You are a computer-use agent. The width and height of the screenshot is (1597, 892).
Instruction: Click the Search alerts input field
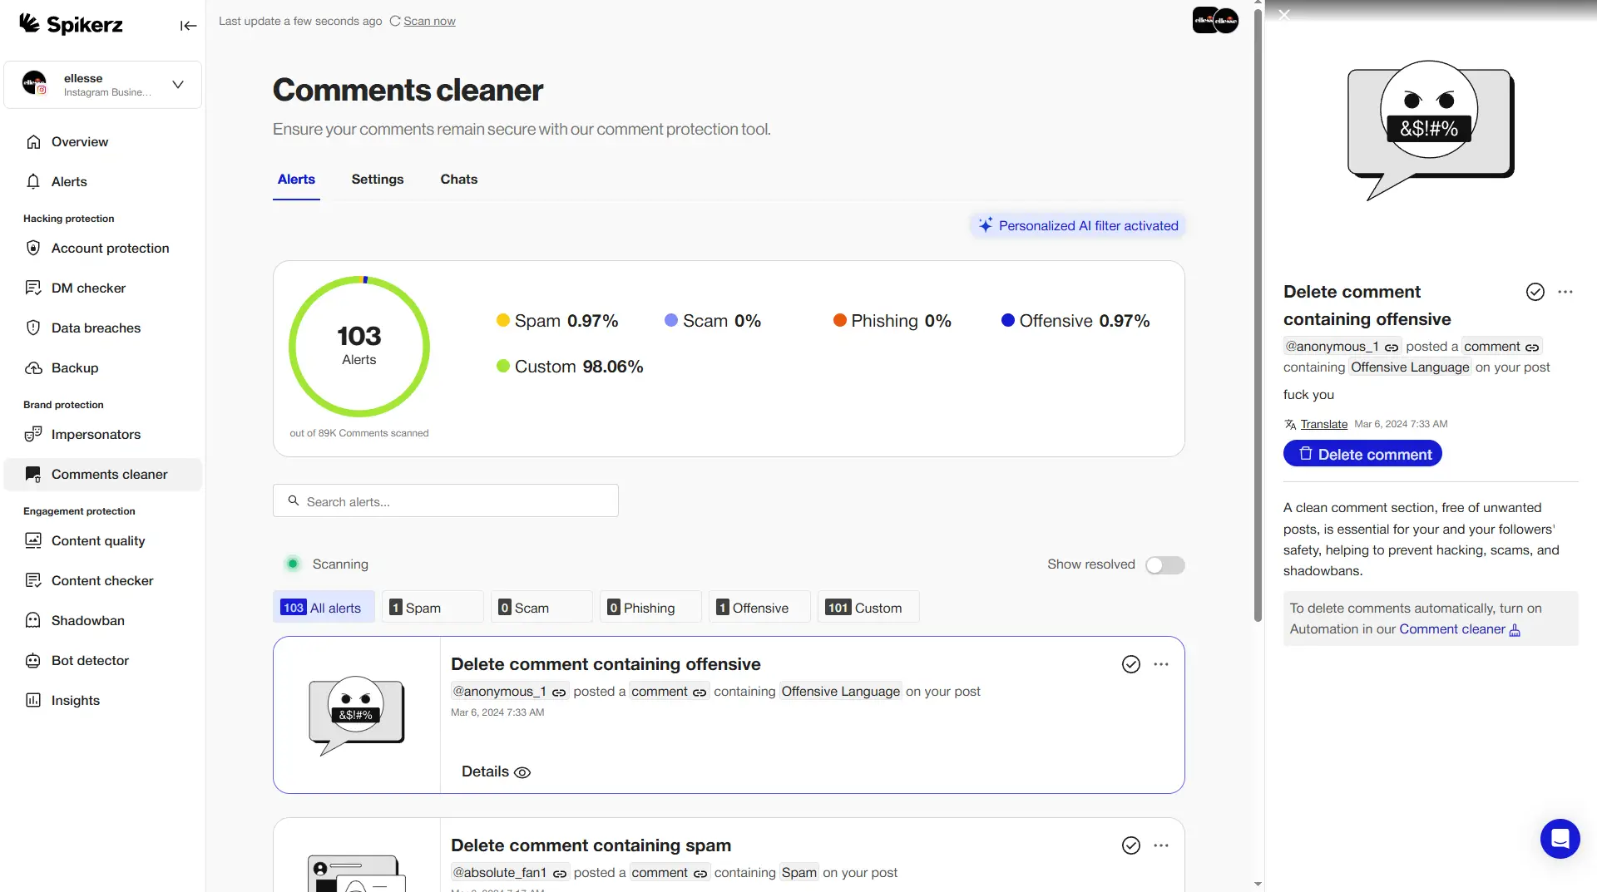(446, 501)
